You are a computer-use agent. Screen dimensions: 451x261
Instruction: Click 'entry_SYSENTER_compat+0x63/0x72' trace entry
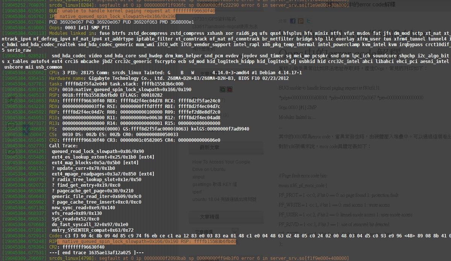pos(92,229)
